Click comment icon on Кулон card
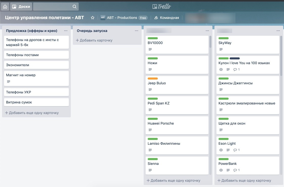284x187 pixels. pyautogui.click(x=235, y=69)
